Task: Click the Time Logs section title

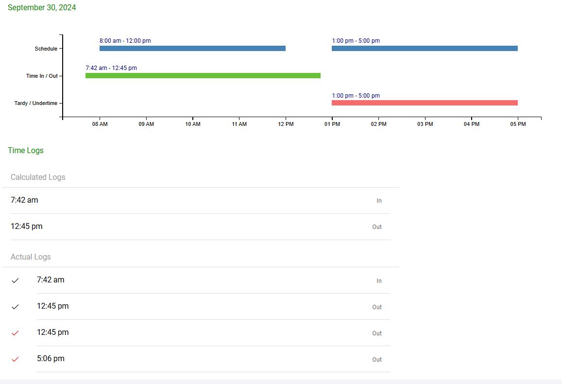Action: 26,151
